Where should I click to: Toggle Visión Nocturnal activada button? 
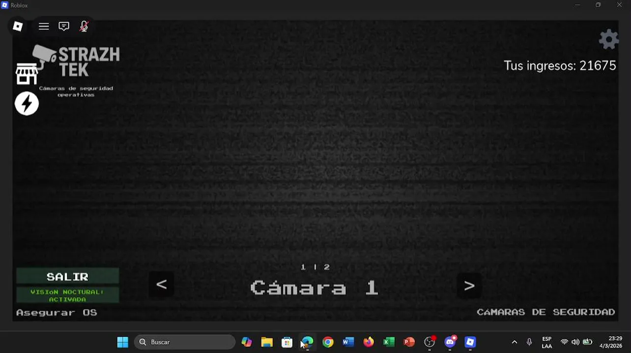[68, 295]
